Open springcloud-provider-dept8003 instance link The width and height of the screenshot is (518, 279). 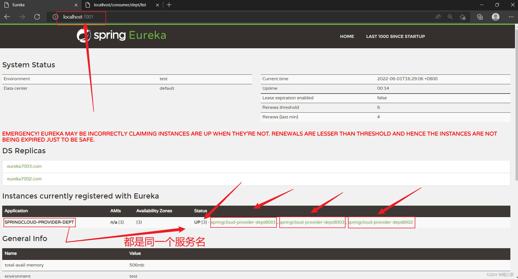tap(312, 222)
